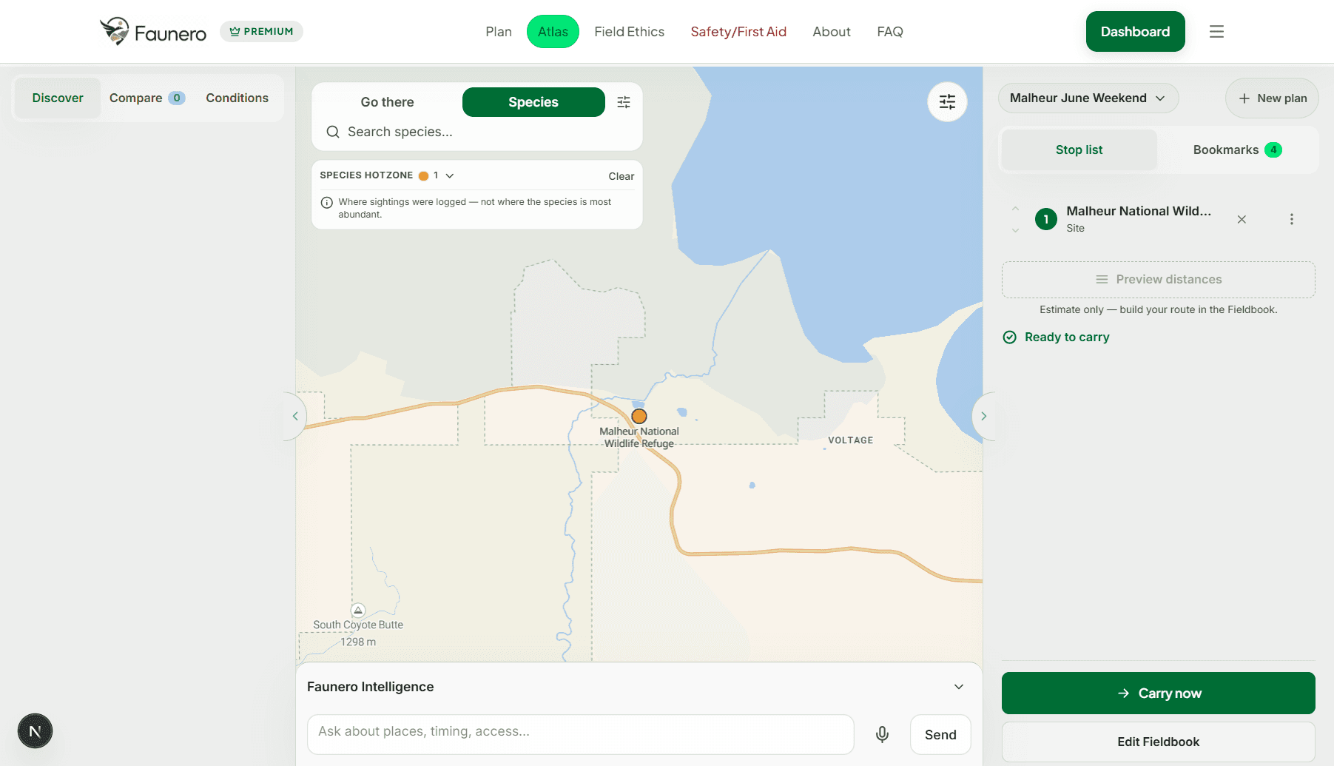
Task: Move stop down with the down arrow
Action: [1016, 230]
